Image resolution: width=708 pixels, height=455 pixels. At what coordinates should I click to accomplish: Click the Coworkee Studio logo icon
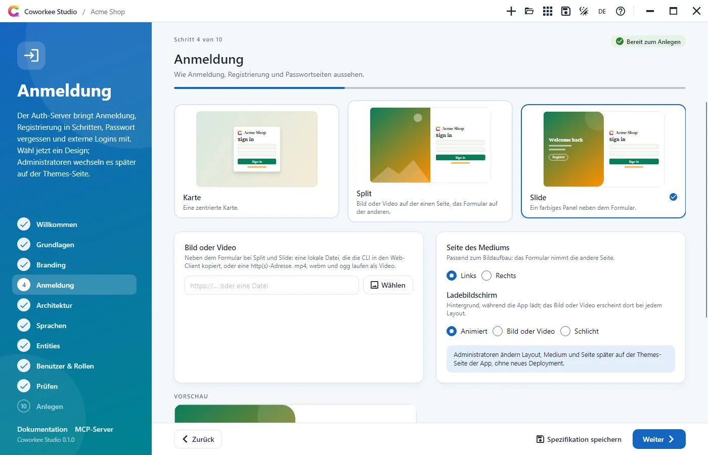click(x=14, y=11)
